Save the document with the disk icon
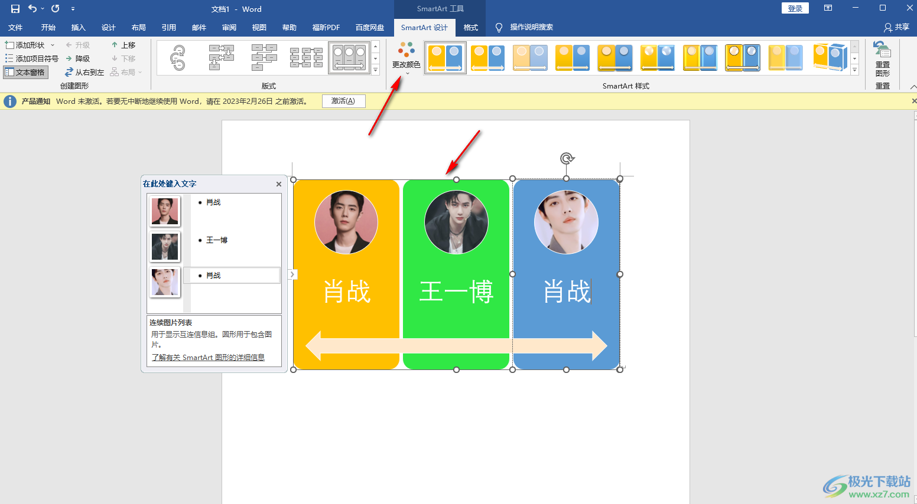Image resolution: width=917 pixels, height=504 pixels. click(15, 9)
